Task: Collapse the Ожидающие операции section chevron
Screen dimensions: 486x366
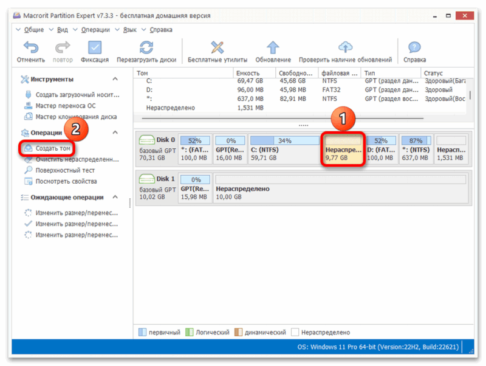Action: click(115, 197)
